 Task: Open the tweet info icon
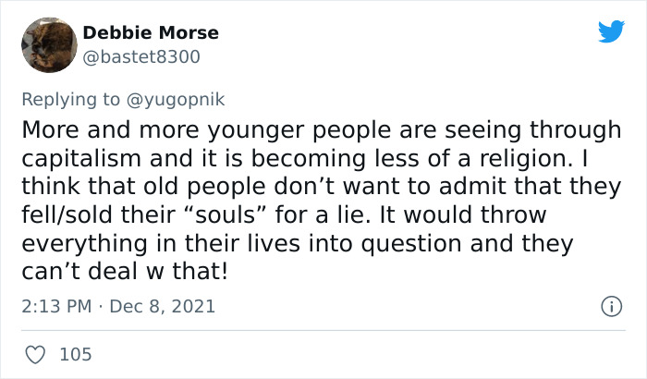point(610,306)
